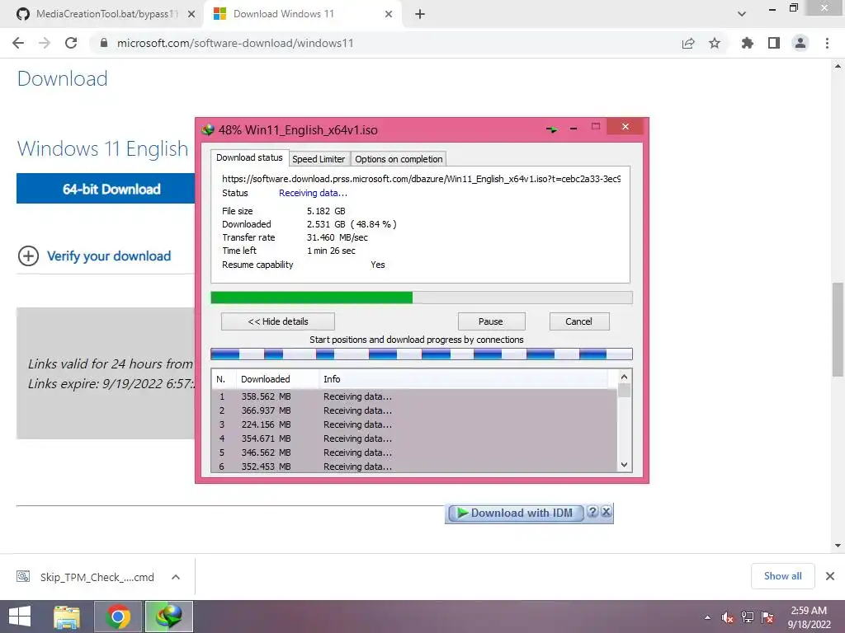Close the MediaCreationTool.bat tab
Viewport: 845px width, 633px height.
[x=191, y=14]
